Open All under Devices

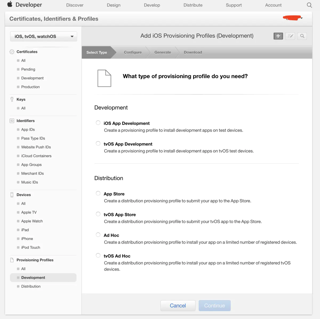coord(23,204)
